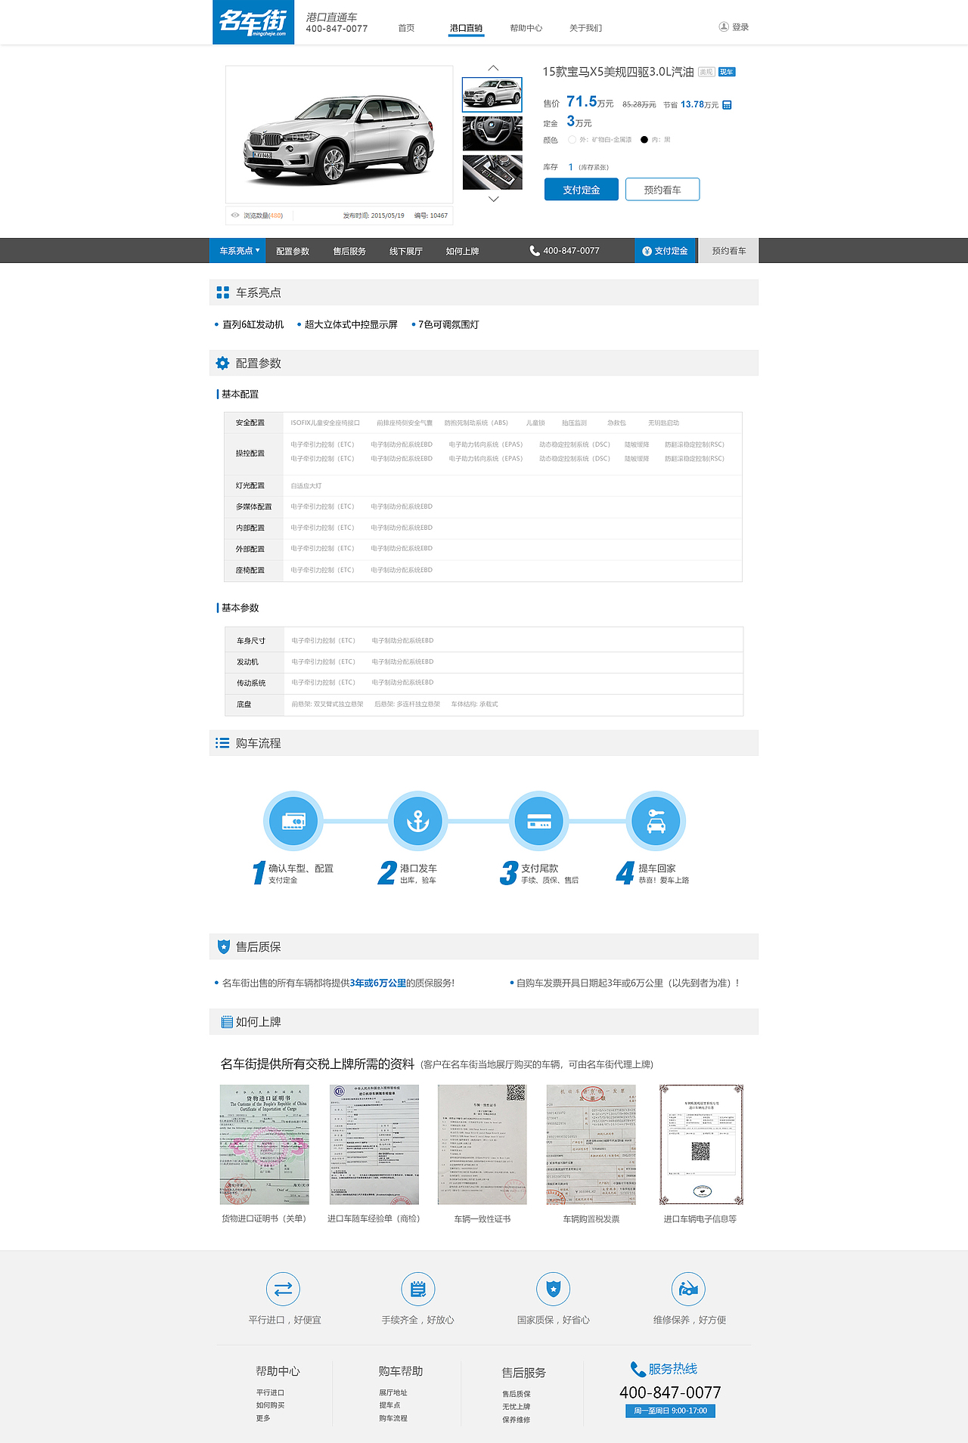Click 预约看车 in the dark sticky bar

pyautogui.click(x=729, y=251)
